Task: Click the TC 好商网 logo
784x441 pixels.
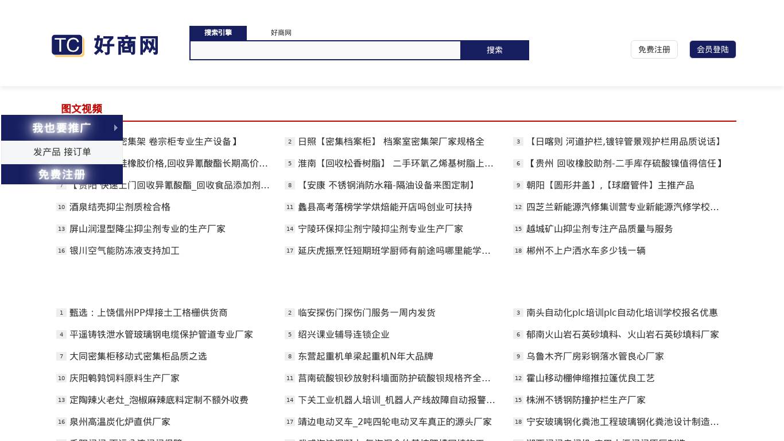Action: click(105, 45)
